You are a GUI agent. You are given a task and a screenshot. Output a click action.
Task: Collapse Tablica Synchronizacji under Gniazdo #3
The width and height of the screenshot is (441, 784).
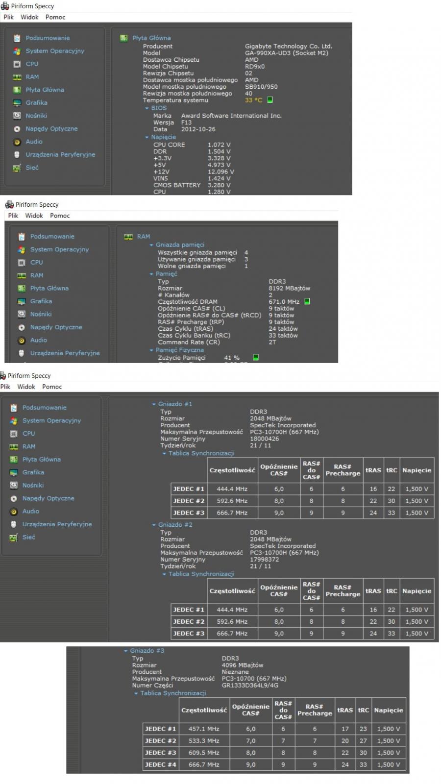point(136,694)
